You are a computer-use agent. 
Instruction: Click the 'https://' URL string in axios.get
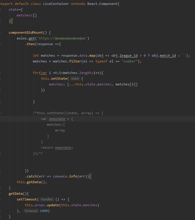62,38
